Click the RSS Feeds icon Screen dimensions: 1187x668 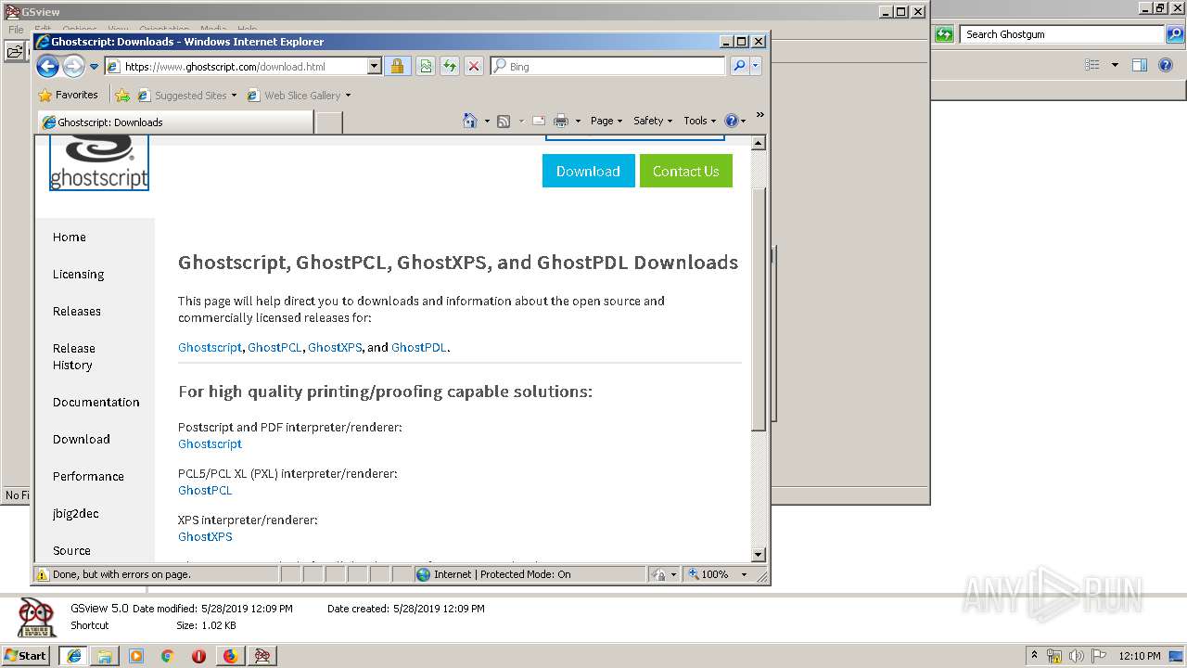point(504,121)
